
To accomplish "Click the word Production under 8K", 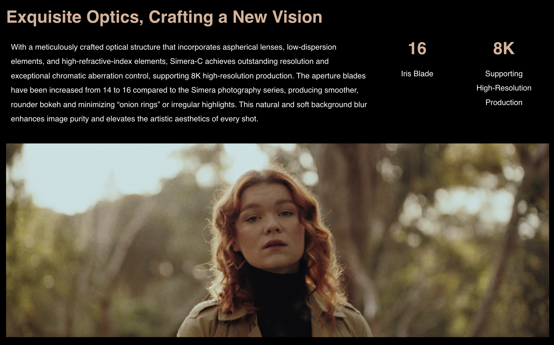I will (504, 103).
